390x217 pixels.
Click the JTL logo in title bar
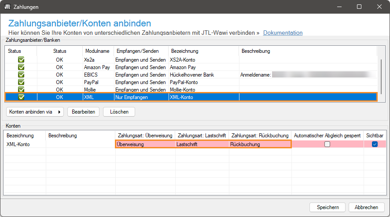[7, 7]
